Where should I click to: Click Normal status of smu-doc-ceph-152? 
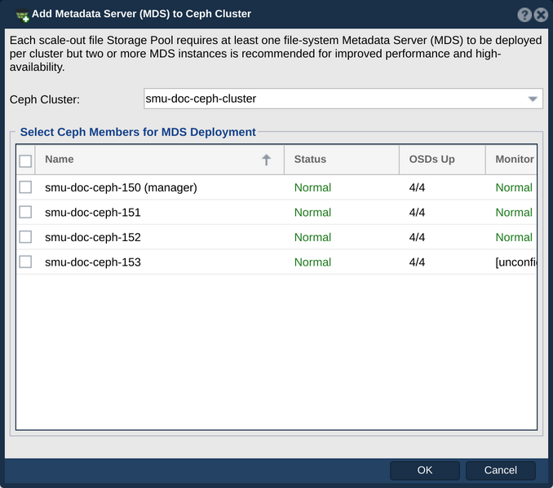[313, 237]
